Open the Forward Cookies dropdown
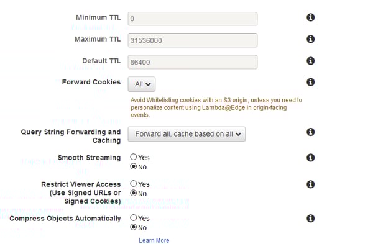 point(142,84)
